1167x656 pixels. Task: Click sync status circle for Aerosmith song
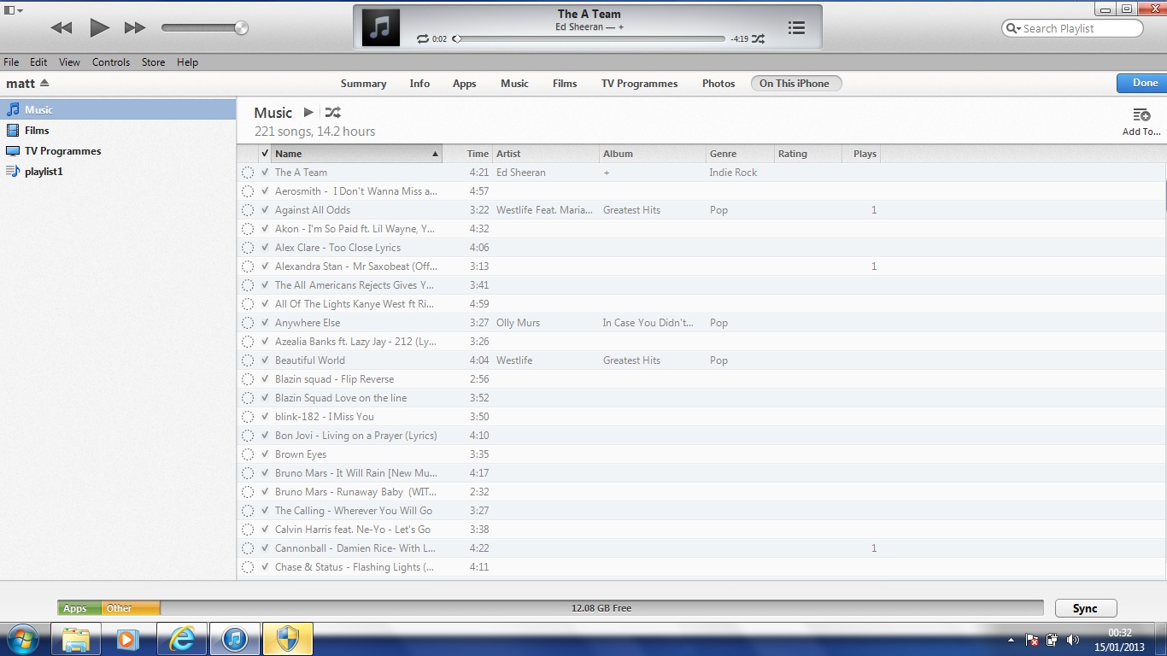(x=248, y=191)
